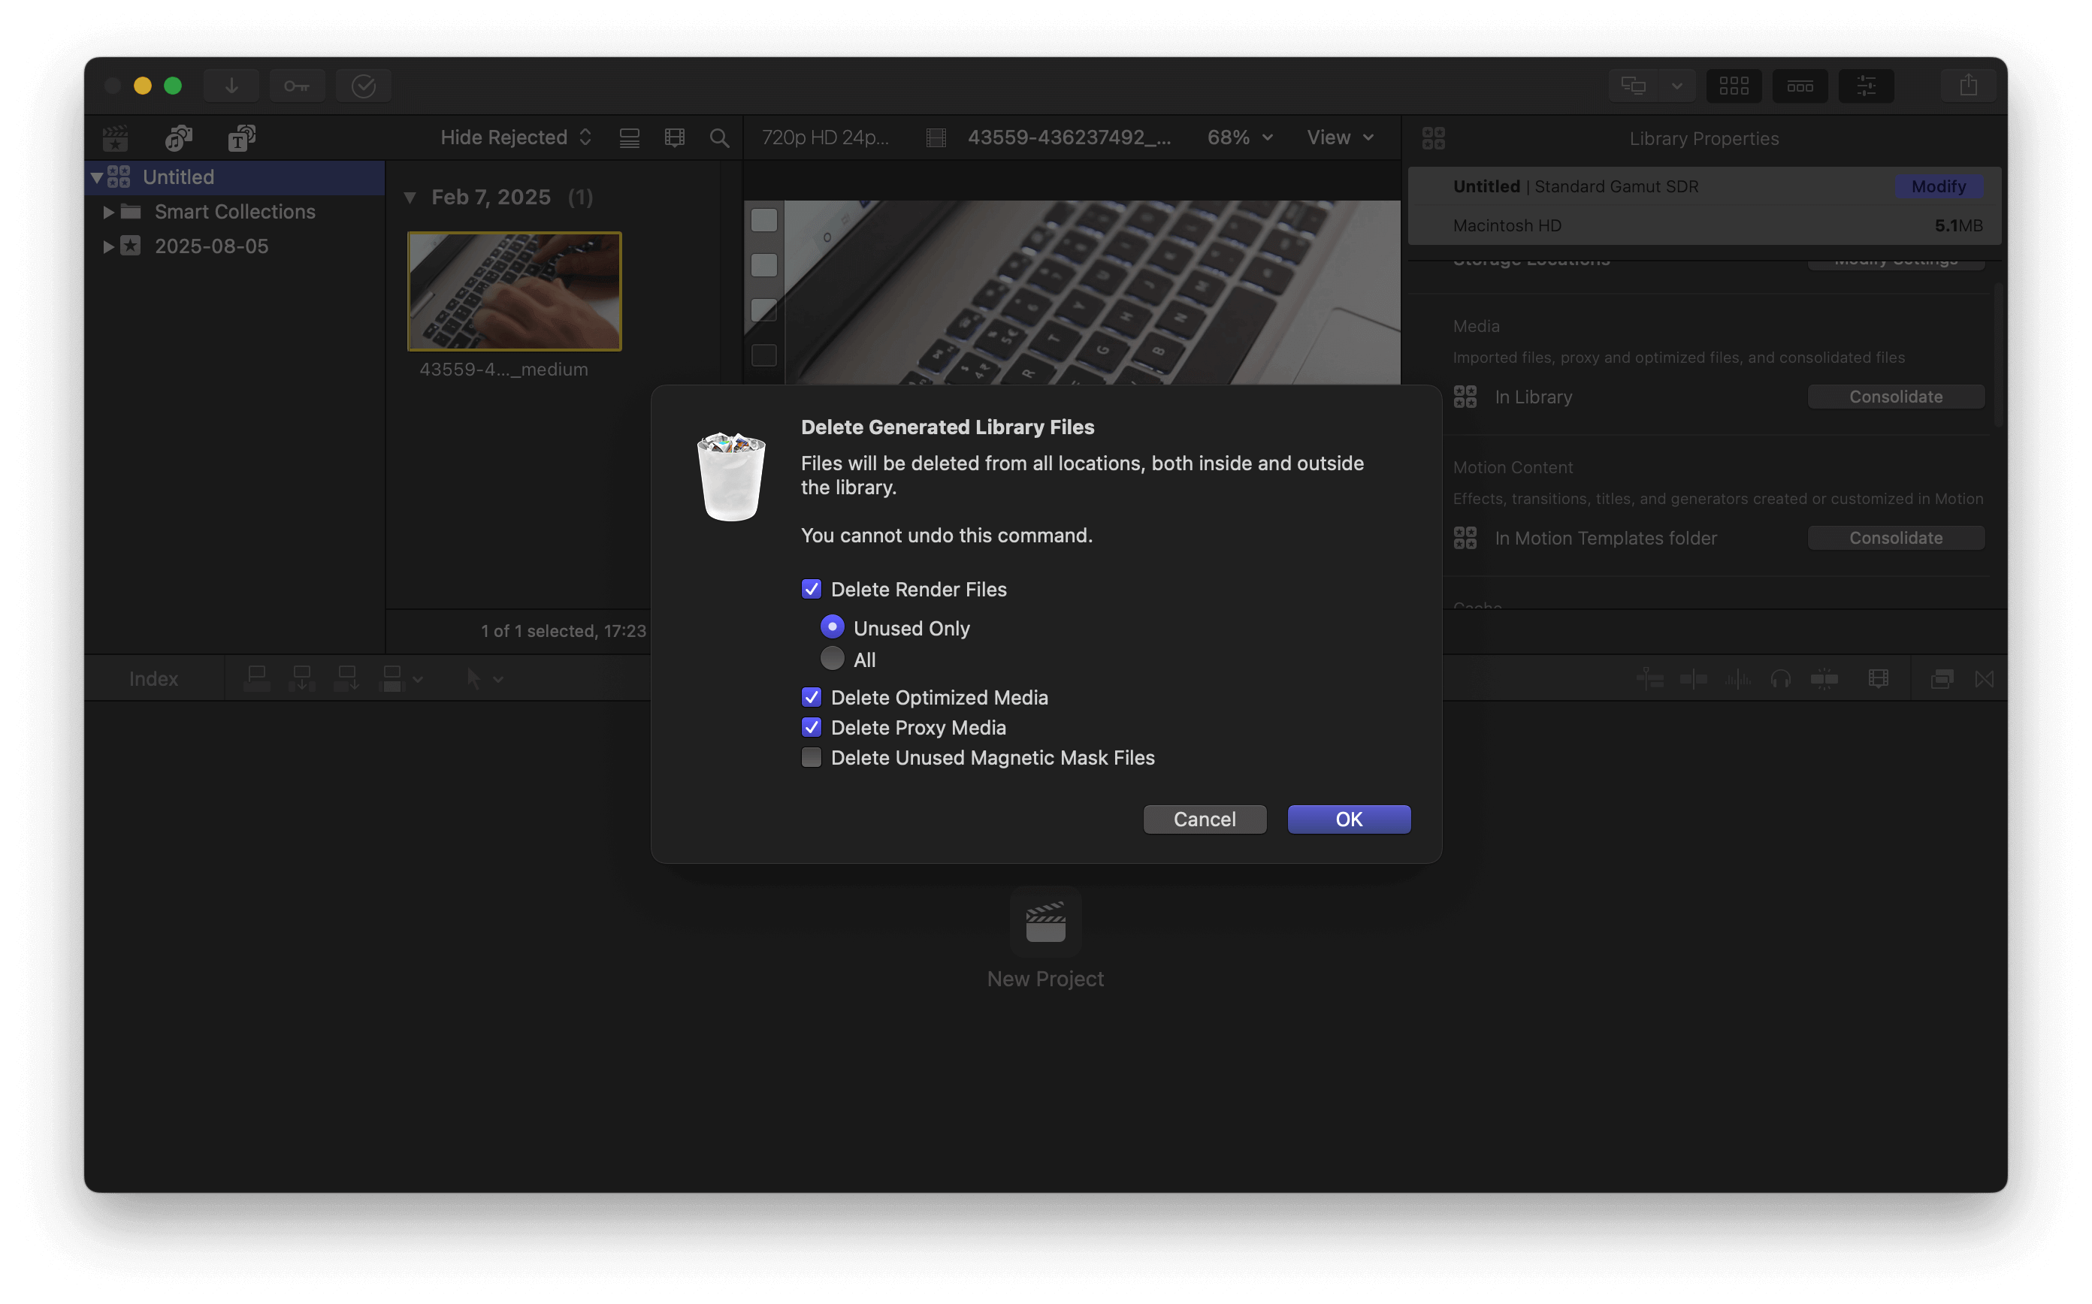Show the Libraries sidebar clapper icon

tap(116, 138)
